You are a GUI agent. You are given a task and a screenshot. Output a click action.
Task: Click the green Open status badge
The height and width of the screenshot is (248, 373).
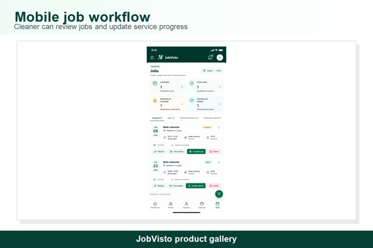(x=208, y=162)
